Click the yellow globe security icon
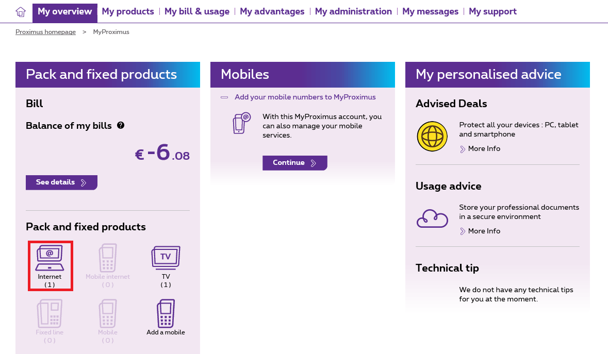Image resolution: width=608 pixels, height=354 pixels. click(432, 137)
